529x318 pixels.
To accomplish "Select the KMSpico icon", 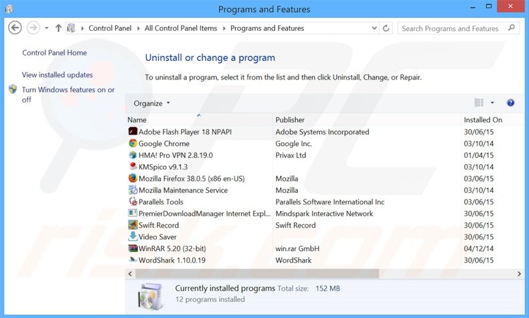I will point(133,166).
